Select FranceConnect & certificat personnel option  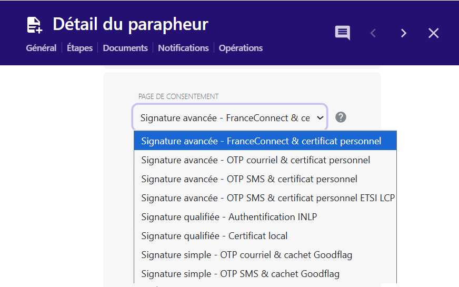click(261, 141)
